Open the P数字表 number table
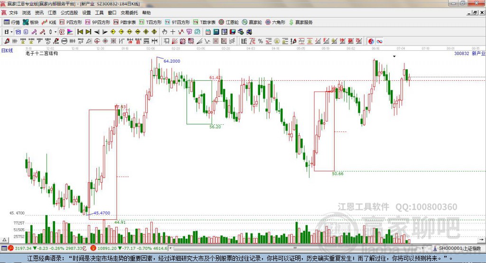The image size is (486, 263). 125,22
